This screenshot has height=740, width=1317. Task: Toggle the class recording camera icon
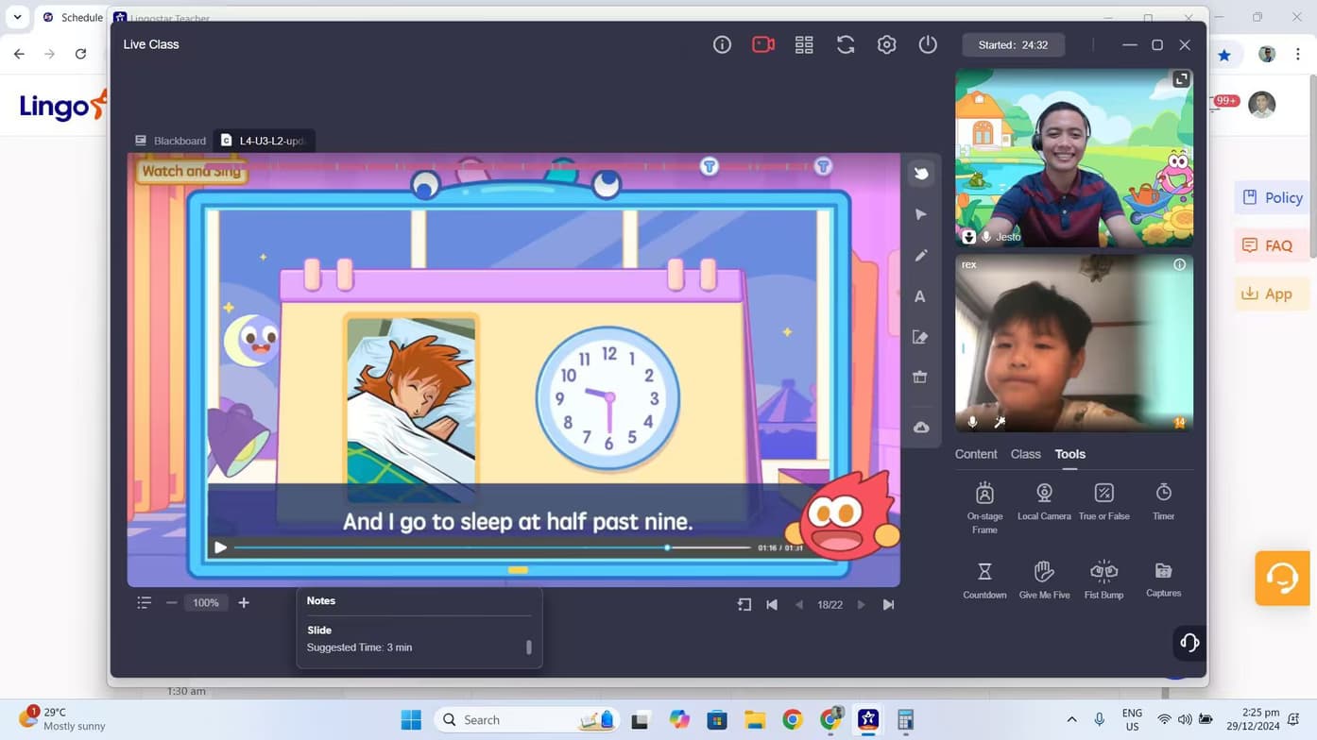tap(762, 44)
